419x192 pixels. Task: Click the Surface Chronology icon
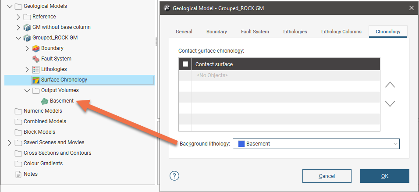point(36,80)
